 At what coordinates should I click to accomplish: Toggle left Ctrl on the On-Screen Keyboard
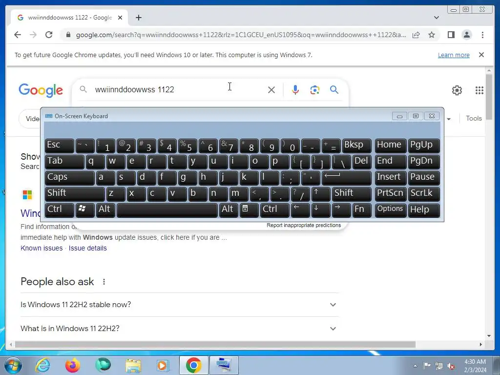pos(60,210)
